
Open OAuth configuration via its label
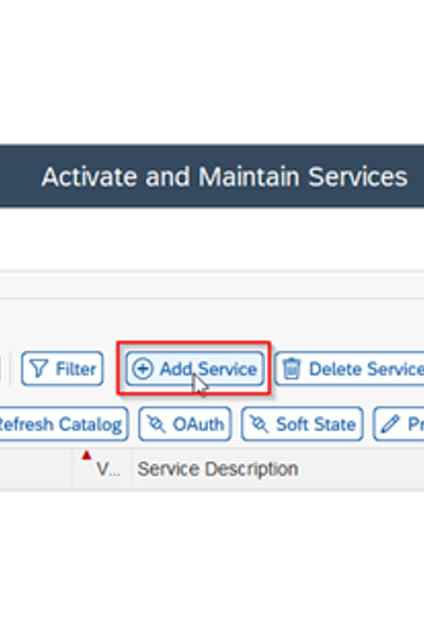198,424
